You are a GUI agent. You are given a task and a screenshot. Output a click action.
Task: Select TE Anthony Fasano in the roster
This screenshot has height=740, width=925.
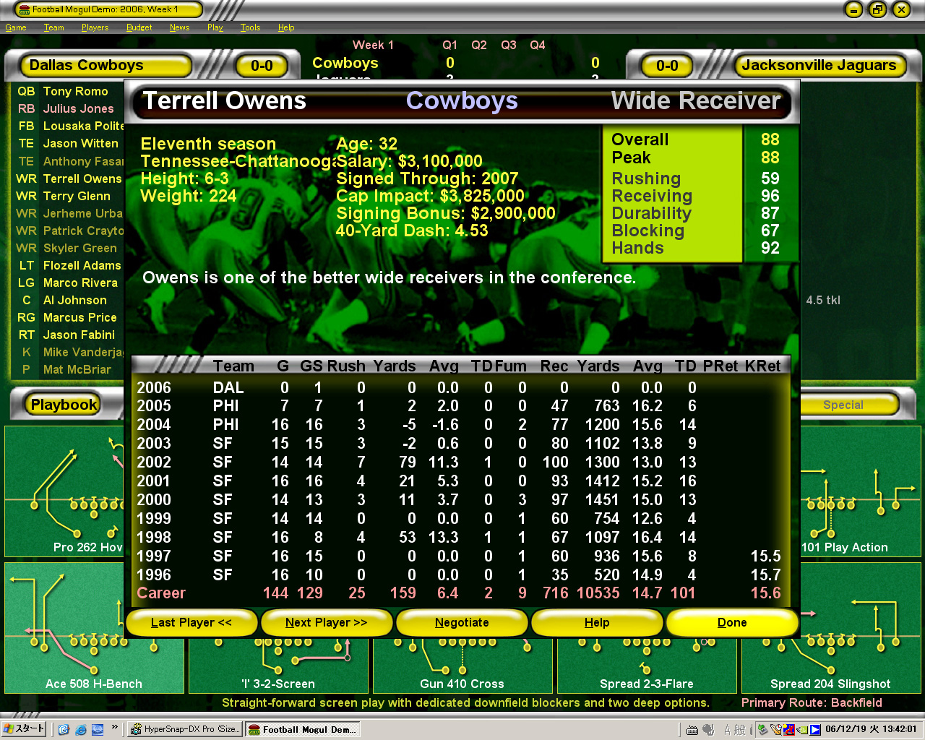[x=69, y=161]
